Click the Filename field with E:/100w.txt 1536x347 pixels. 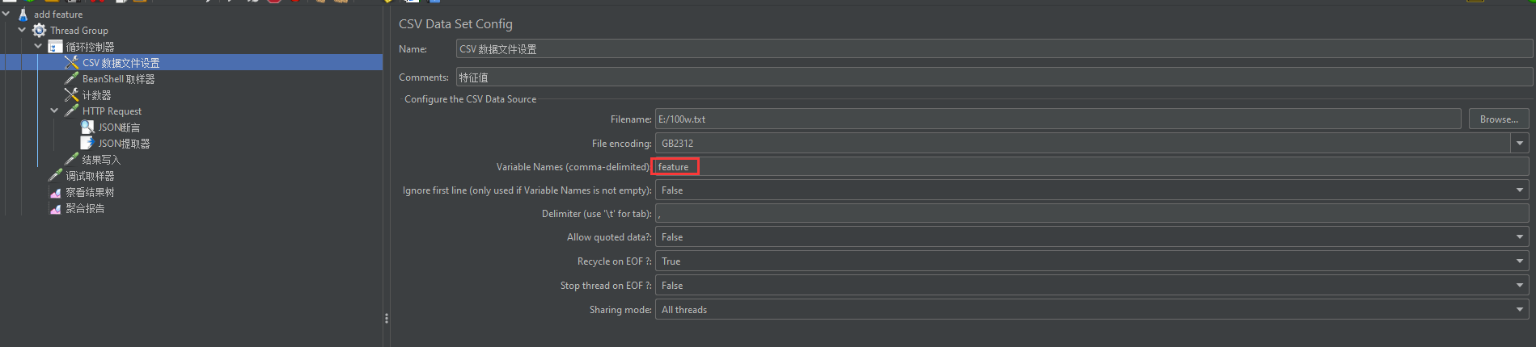click(1058, 119)
